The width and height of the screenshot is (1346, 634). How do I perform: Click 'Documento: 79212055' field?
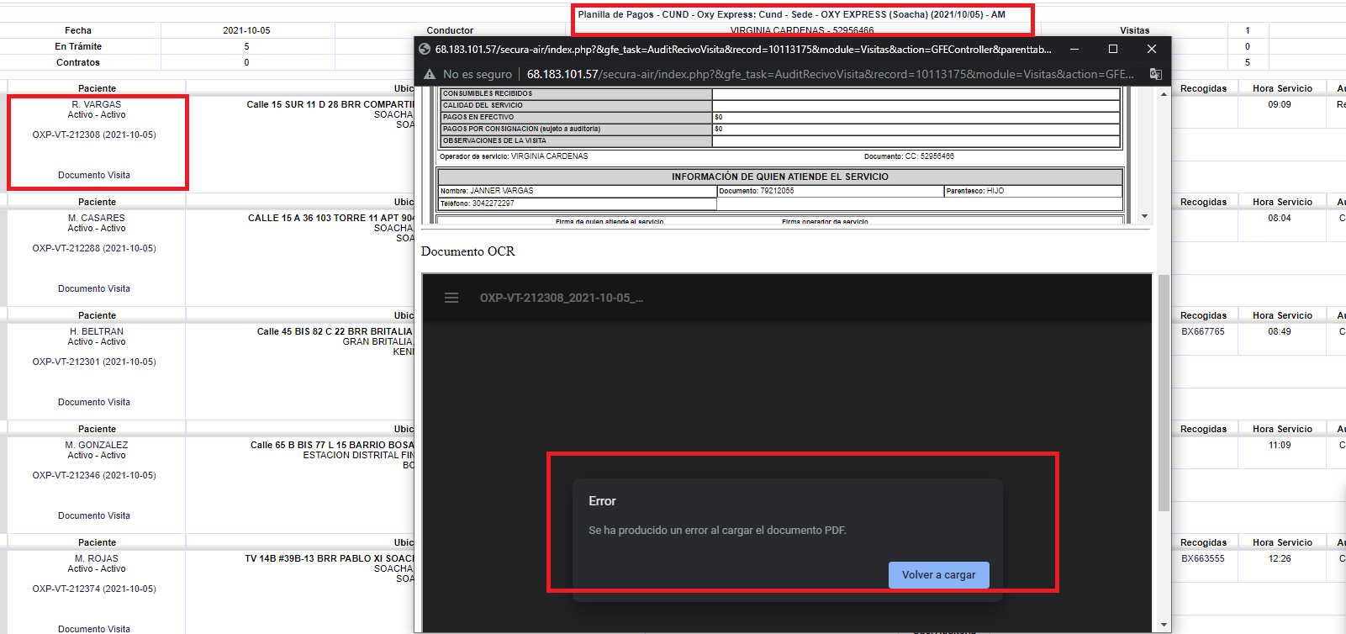830,191
